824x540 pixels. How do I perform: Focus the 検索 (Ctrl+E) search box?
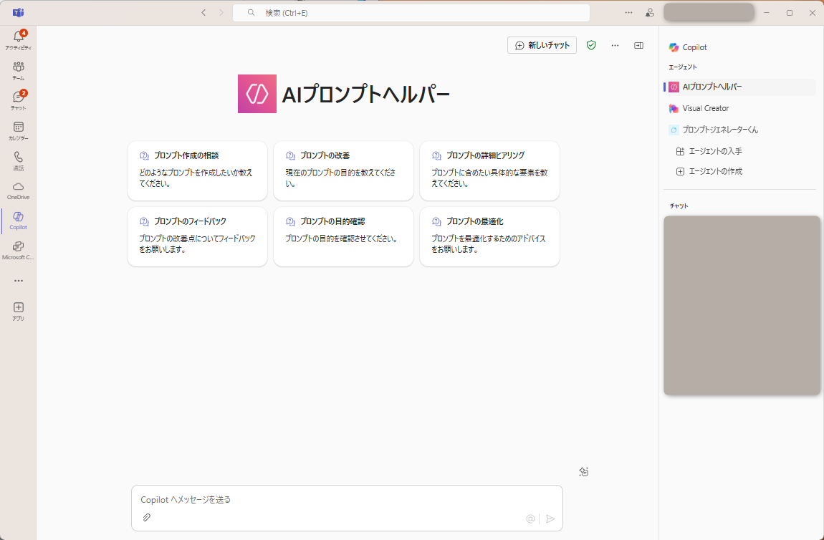[411, 13]
